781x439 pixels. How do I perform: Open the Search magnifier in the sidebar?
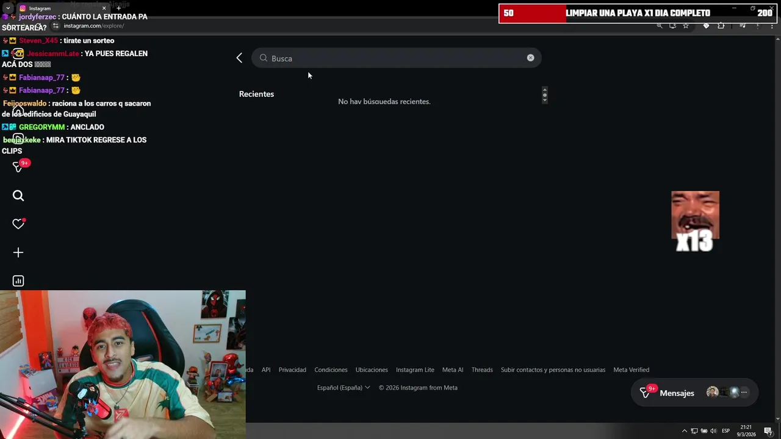click(x=18, y=196)
